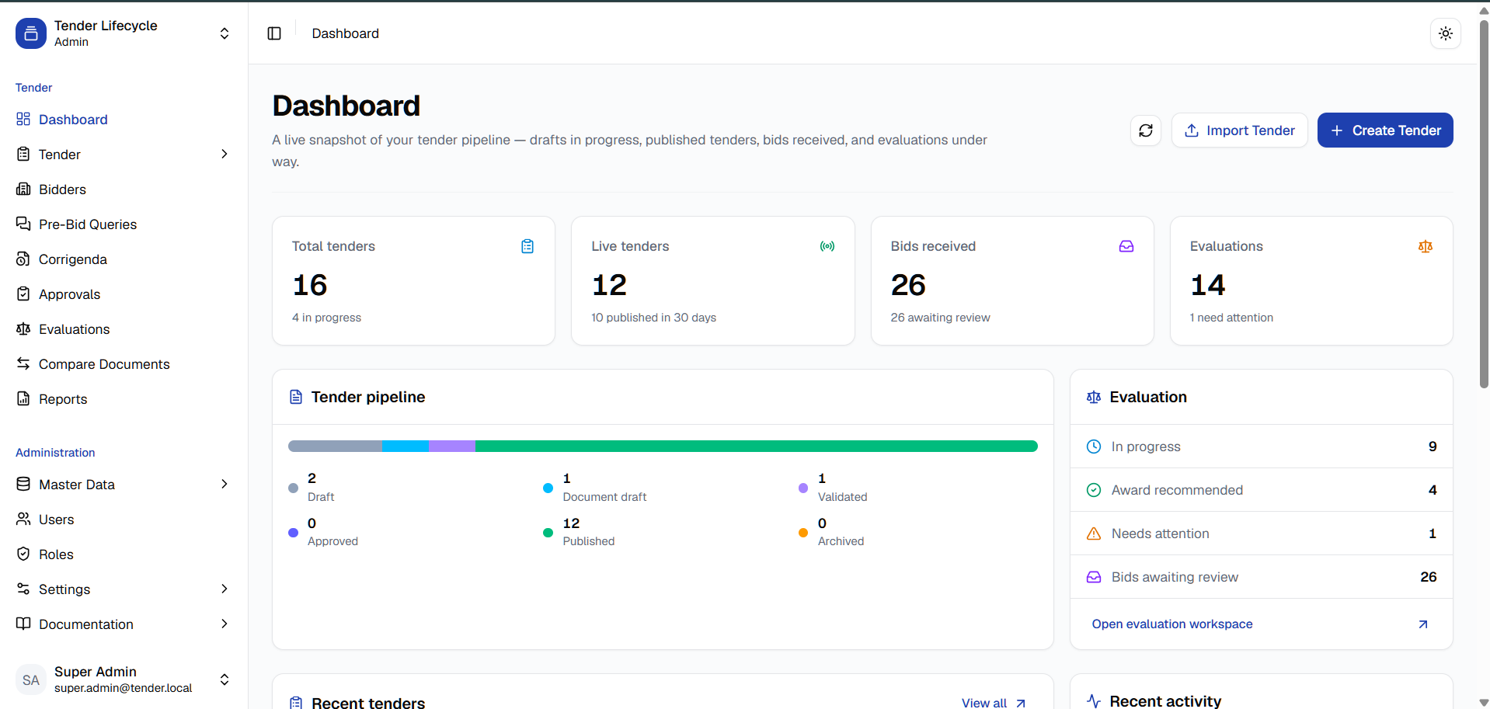Click the Bids received inbox icon
The width and height of the screenshot is (1490, 709).
point(1126,246)
